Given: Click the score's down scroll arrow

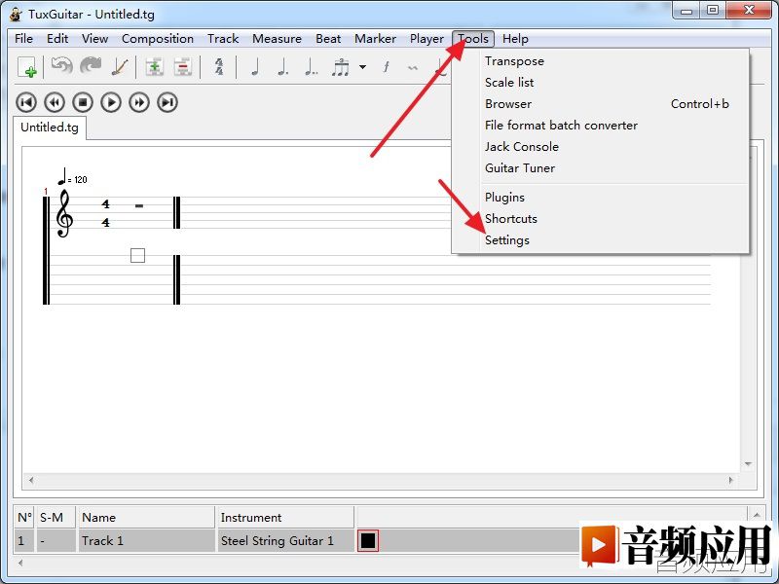Looking at the screenshot, I should click(748, 464).
